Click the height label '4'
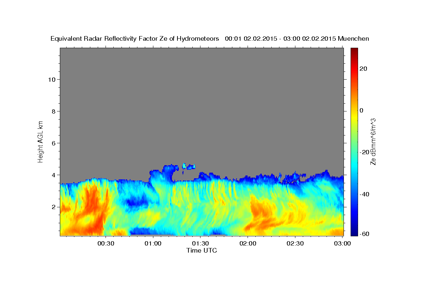 (x=54, y=175)
